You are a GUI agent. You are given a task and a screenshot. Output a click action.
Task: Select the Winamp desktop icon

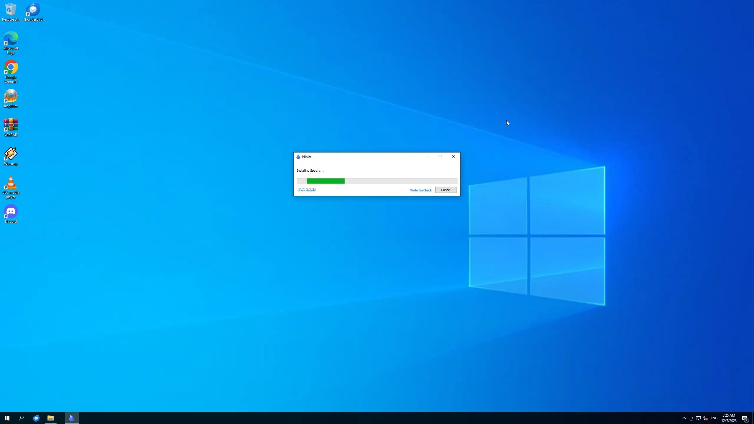tap(11, 156)
